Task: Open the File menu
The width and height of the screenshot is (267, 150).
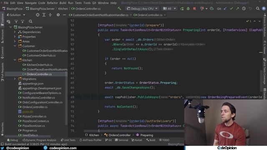Action: [x=6, y=3]
